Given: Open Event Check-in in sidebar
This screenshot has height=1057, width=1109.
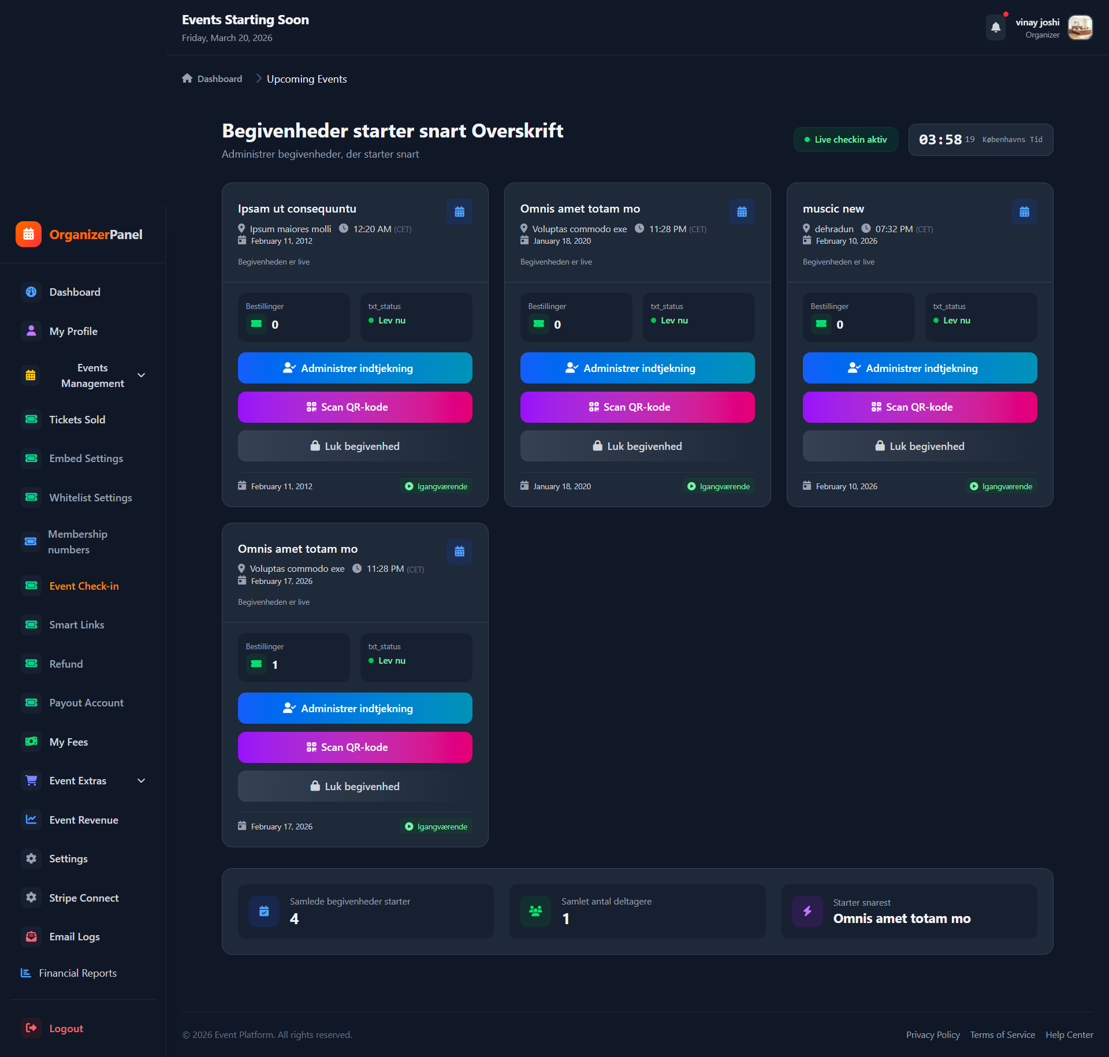Looking at the screenshot, I should tap(83, 586).
